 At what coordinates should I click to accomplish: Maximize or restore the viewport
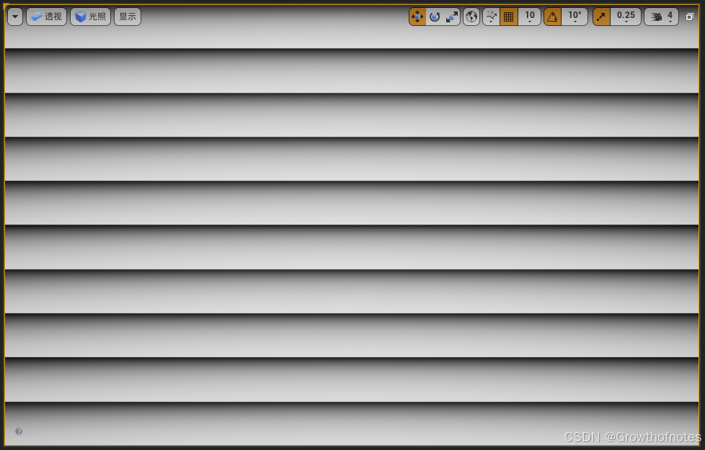pos(690,17)
